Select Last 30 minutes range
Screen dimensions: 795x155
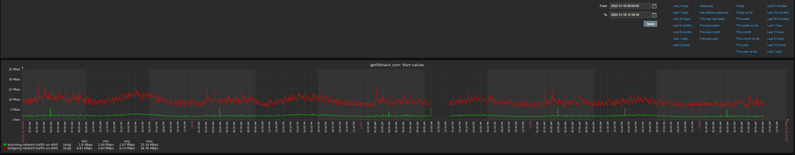pyautogui.click(x=778, y=19)
